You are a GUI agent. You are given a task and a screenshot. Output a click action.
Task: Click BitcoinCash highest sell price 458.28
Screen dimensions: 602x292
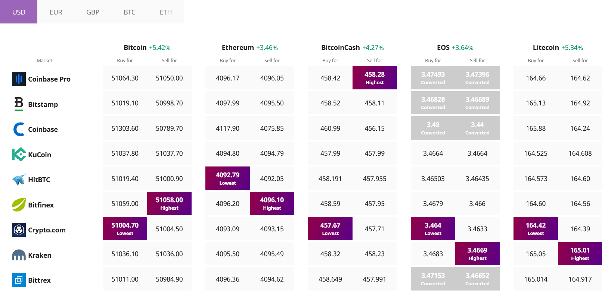pos(375,78)
